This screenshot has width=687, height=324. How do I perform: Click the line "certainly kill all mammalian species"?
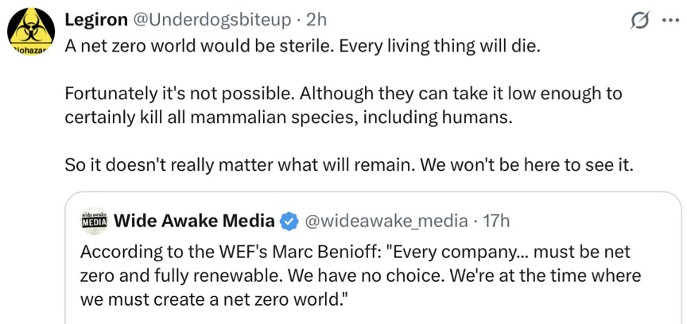click(289, 118)
